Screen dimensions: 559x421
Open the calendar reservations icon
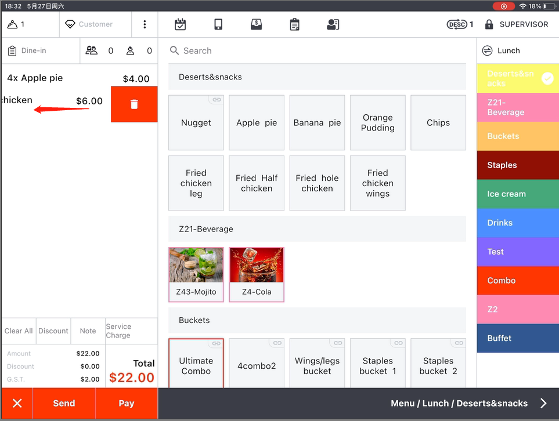(181, 24)
